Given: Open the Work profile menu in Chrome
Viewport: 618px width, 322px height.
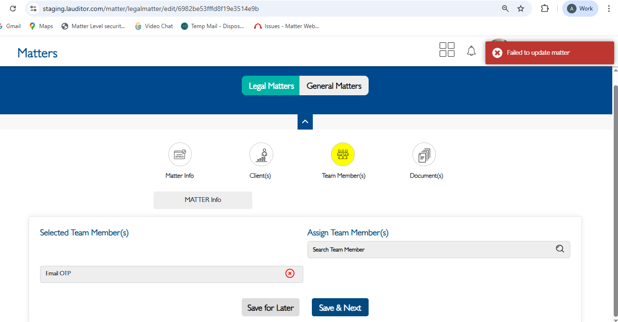Looking at the screenshot, I should pyautogui.click(x=580, y=9).
